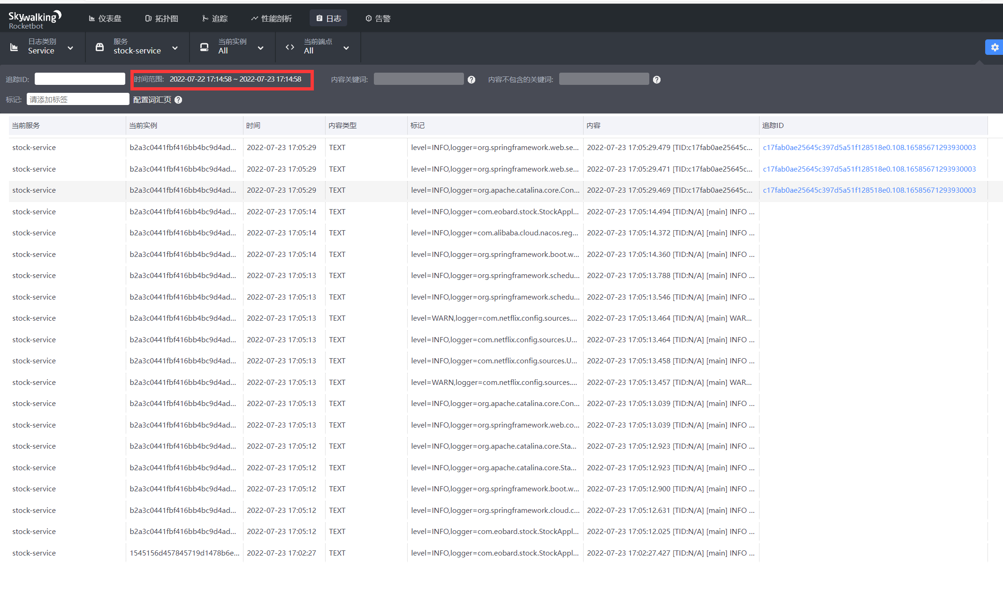Open the first trace ID link

tap(869, 147)
